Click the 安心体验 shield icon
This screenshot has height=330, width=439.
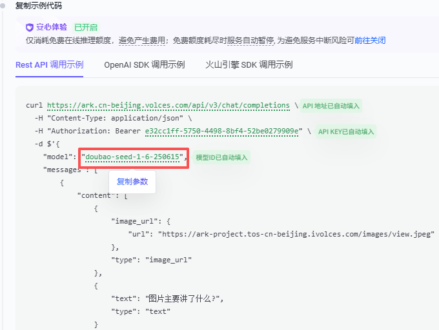coord(30,27)
